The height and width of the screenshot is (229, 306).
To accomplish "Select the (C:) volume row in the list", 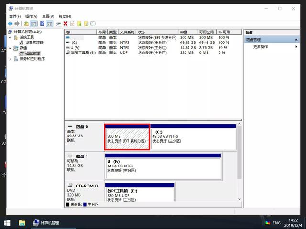I will (153, 42).
